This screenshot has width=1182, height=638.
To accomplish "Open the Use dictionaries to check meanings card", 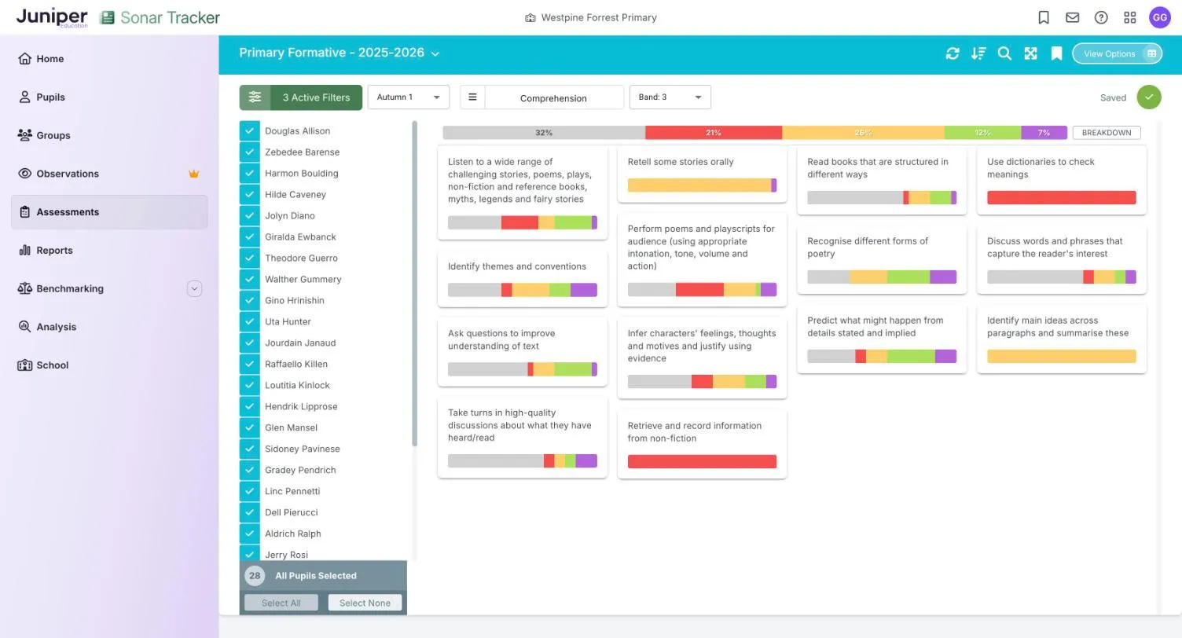I will pyautogui.click(x=1062, y=180).
